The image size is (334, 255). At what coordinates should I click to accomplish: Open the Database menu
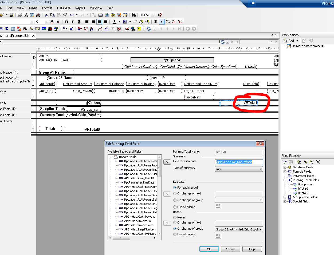click(x=64, y=8)
